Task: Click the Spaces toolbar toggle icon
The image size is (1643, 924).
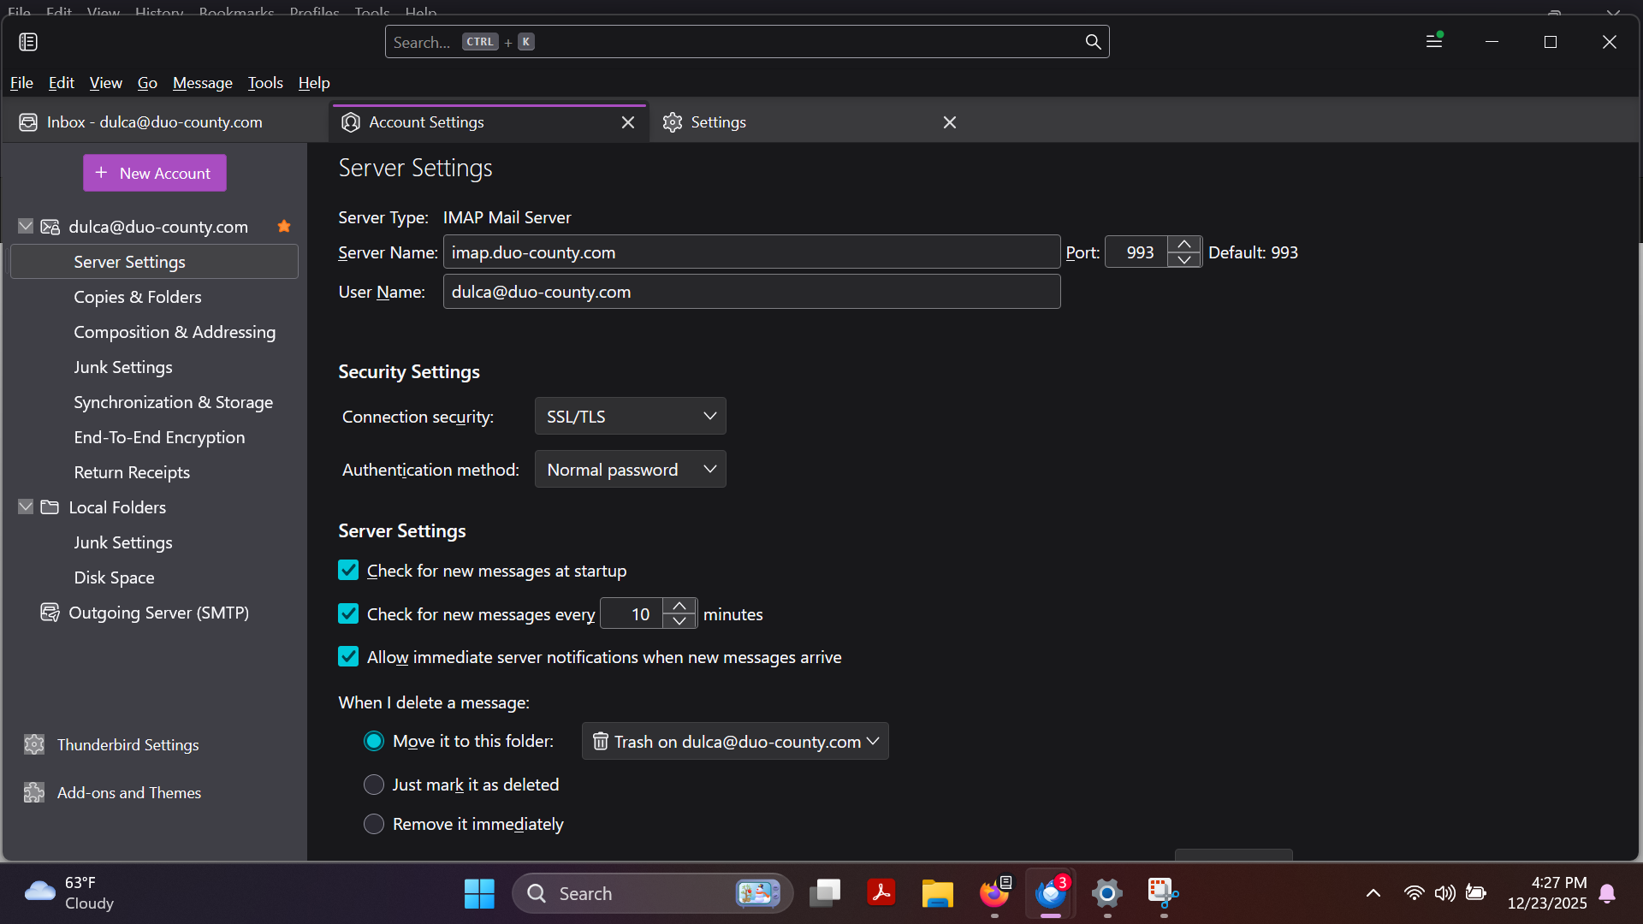Action: click(x=28, y=42)
